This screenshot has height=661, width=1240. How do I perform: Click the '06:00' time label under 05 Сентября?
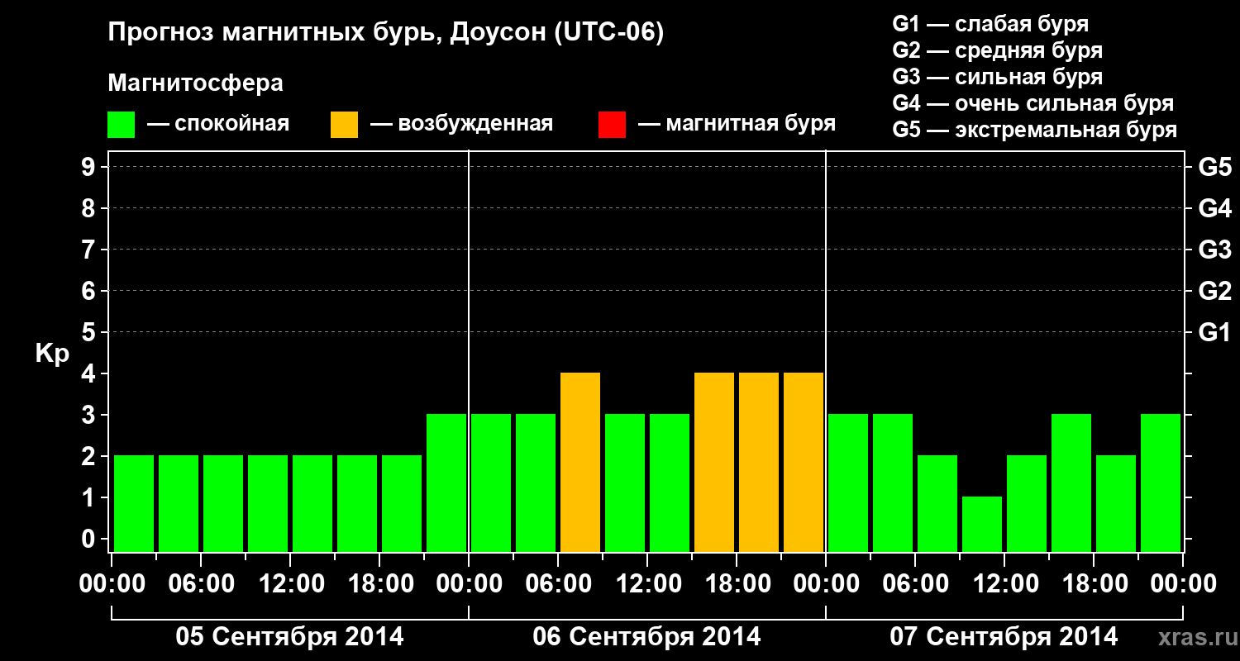[201, 584]
